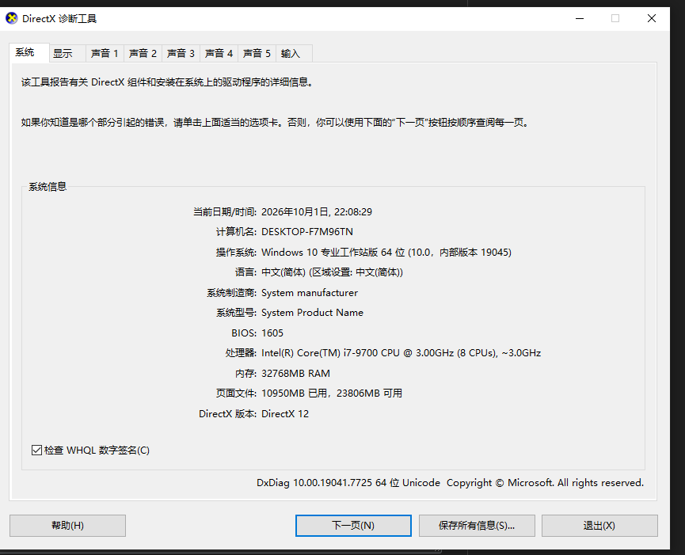685x555 pixels.
Task: Switch to the 系统 tab
Action: 29,53
